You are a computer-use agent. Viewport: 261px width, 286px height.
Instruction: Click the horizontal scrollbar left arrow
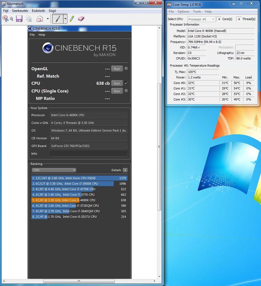coord(4,281)
